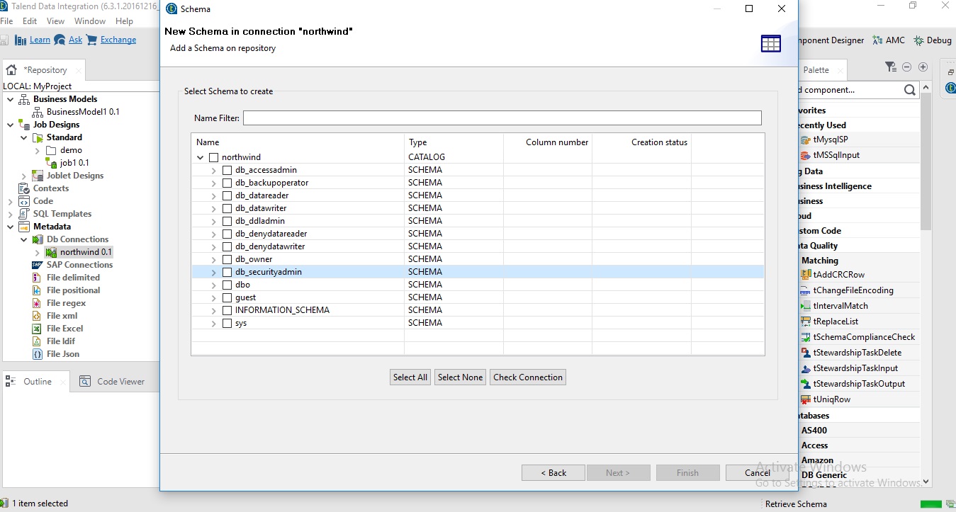
Task: Enable the db_datareader checkbox
Action: (227, 195)
